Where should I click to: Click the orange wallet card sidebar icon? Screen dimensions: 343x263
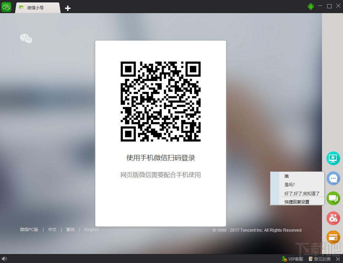(x=333, y=237)
